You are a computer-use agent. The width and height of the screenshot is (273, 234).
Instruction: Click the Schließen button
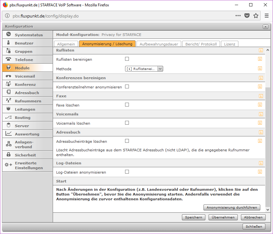click(254, 226)
